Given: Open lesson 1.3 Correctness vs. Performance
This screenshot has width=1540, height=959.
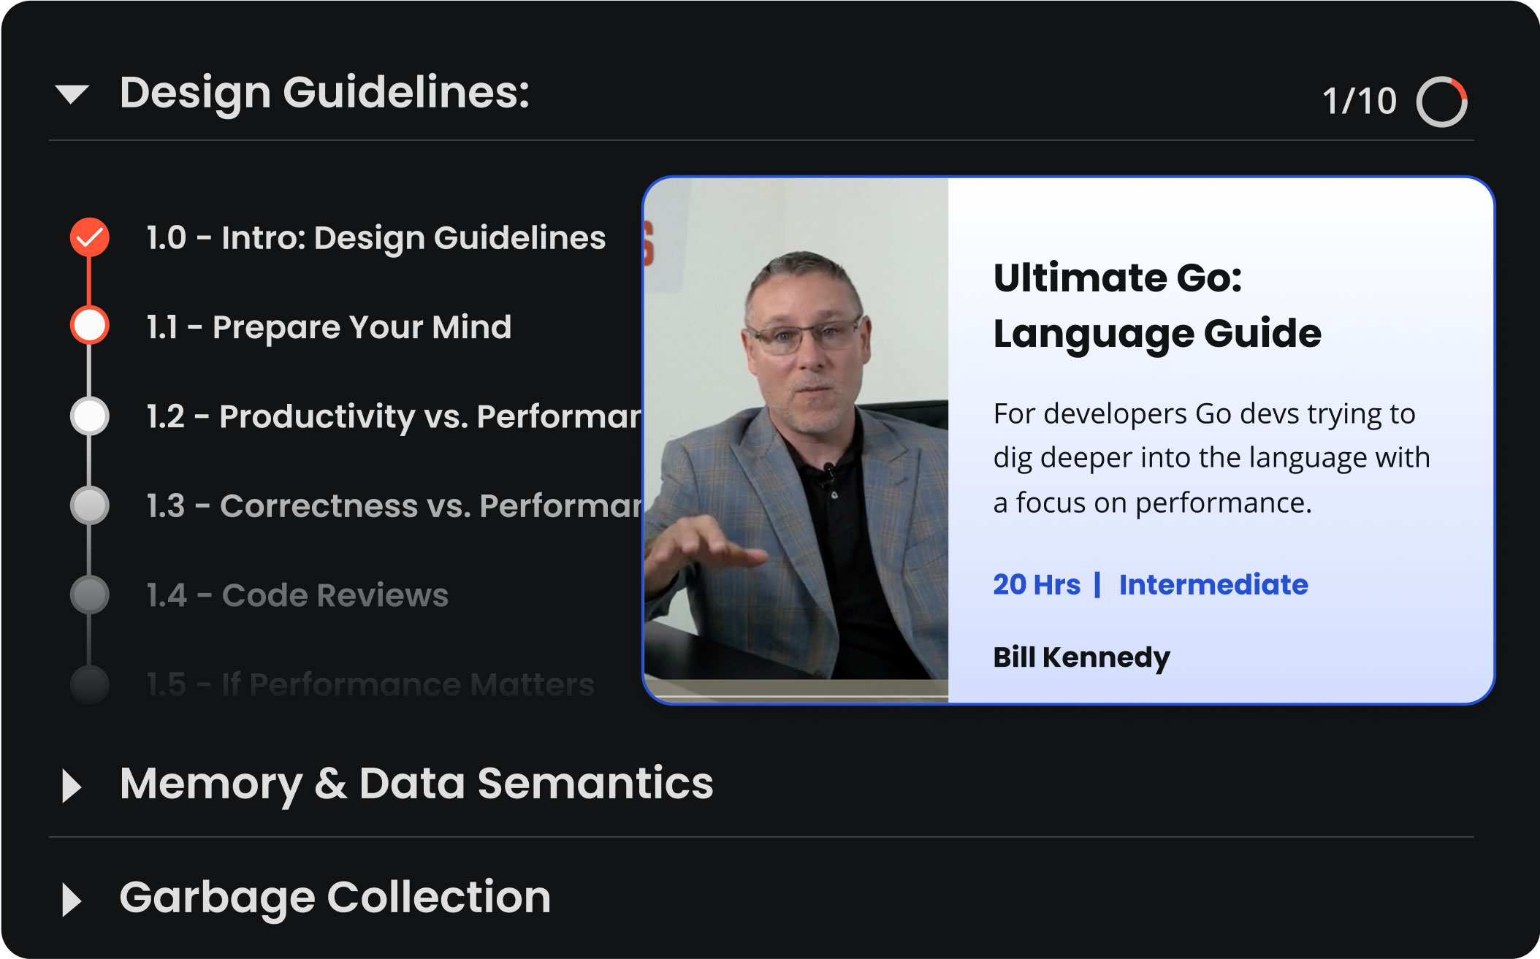Looking at the screenshot, I should [393, 505].
